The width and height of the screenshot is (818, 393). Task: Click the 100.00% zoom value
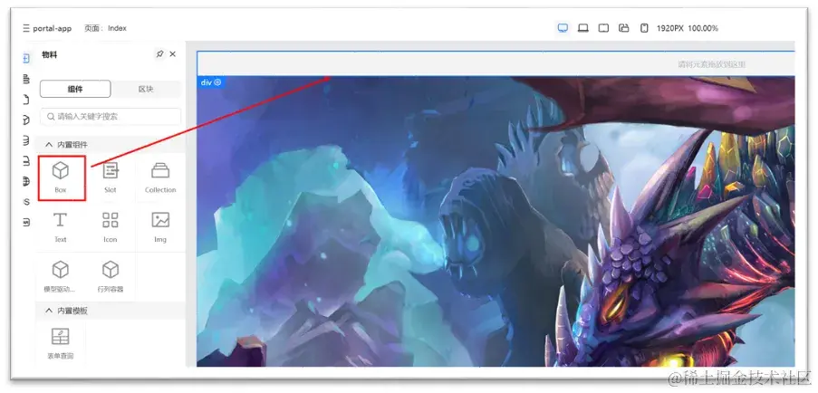click(x=703, y=28)
